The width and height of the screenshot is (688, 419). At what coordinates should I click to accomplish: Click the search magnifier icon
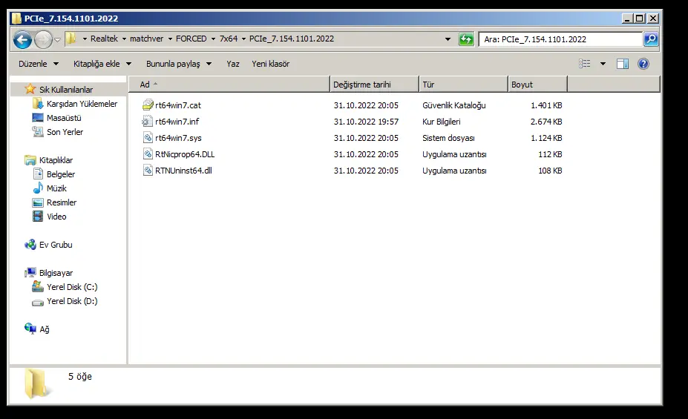point(651,39)
